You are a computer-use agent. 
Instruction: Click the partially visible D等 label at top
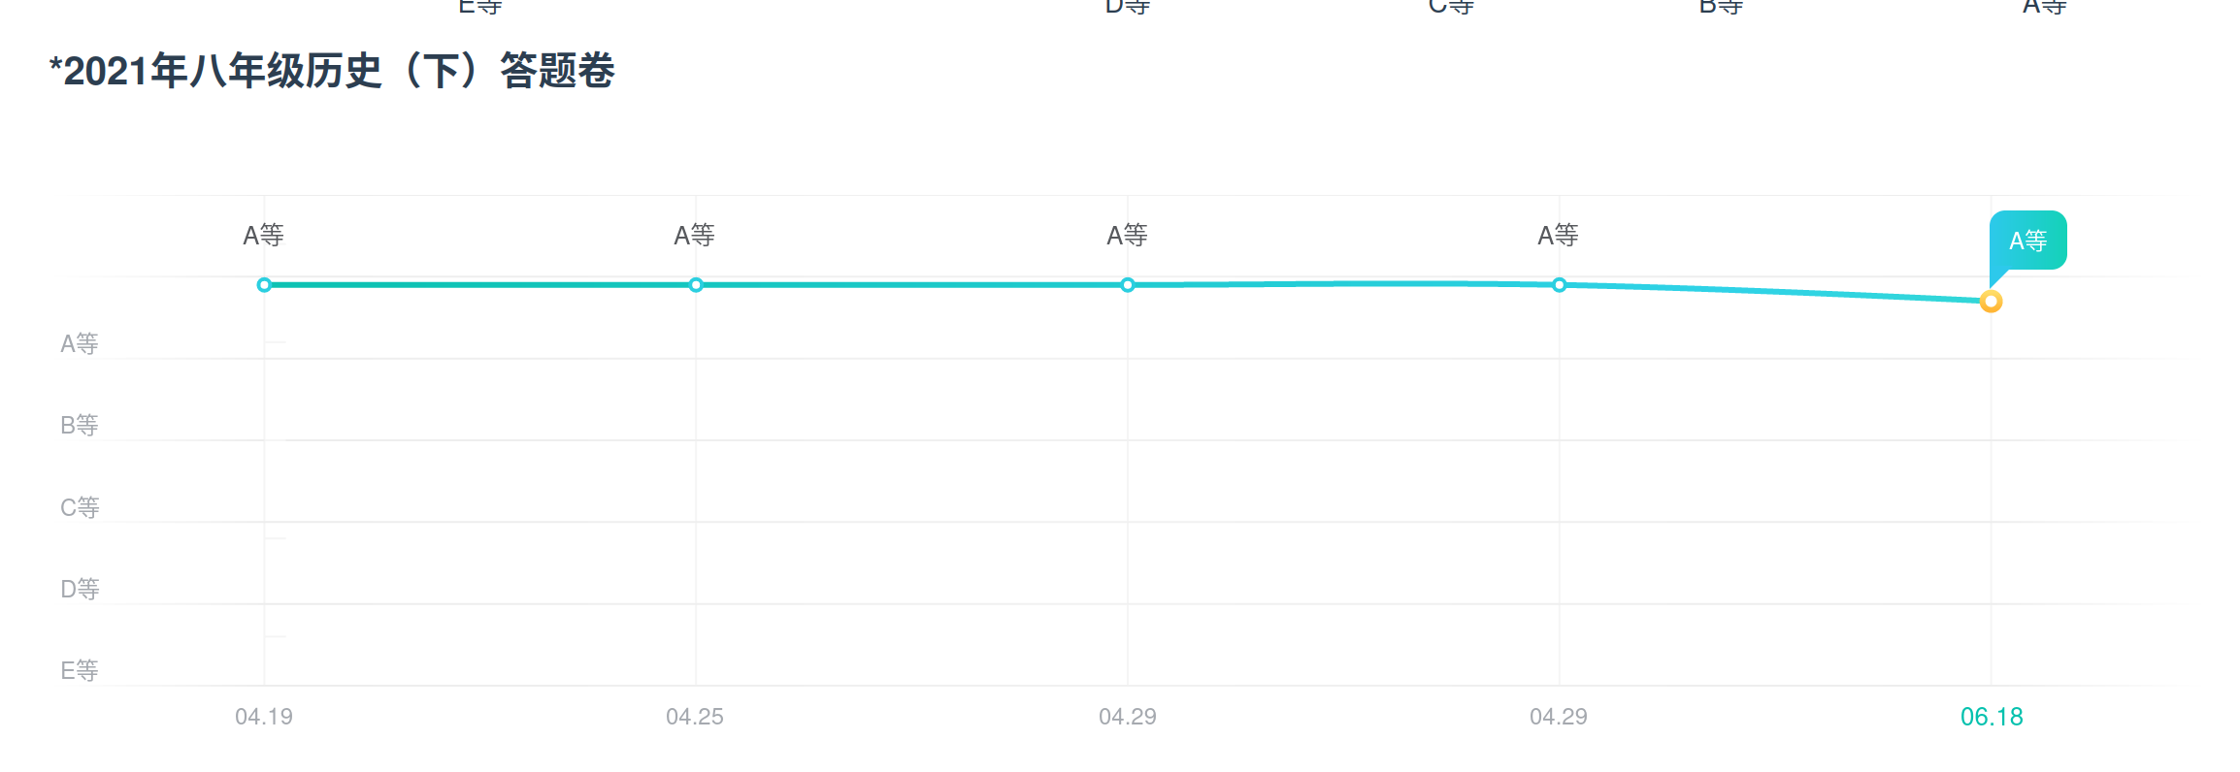pos(1128,6)
